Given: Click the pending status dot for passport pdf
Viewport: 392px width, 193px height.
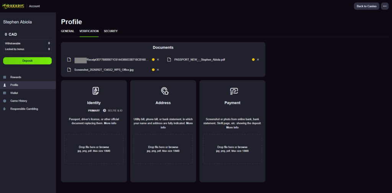Looking at the screenshot, I should 253,59.
